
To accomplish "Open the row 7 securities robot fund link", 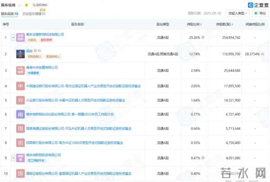I will pyautogui.click(x=79, y=128).
